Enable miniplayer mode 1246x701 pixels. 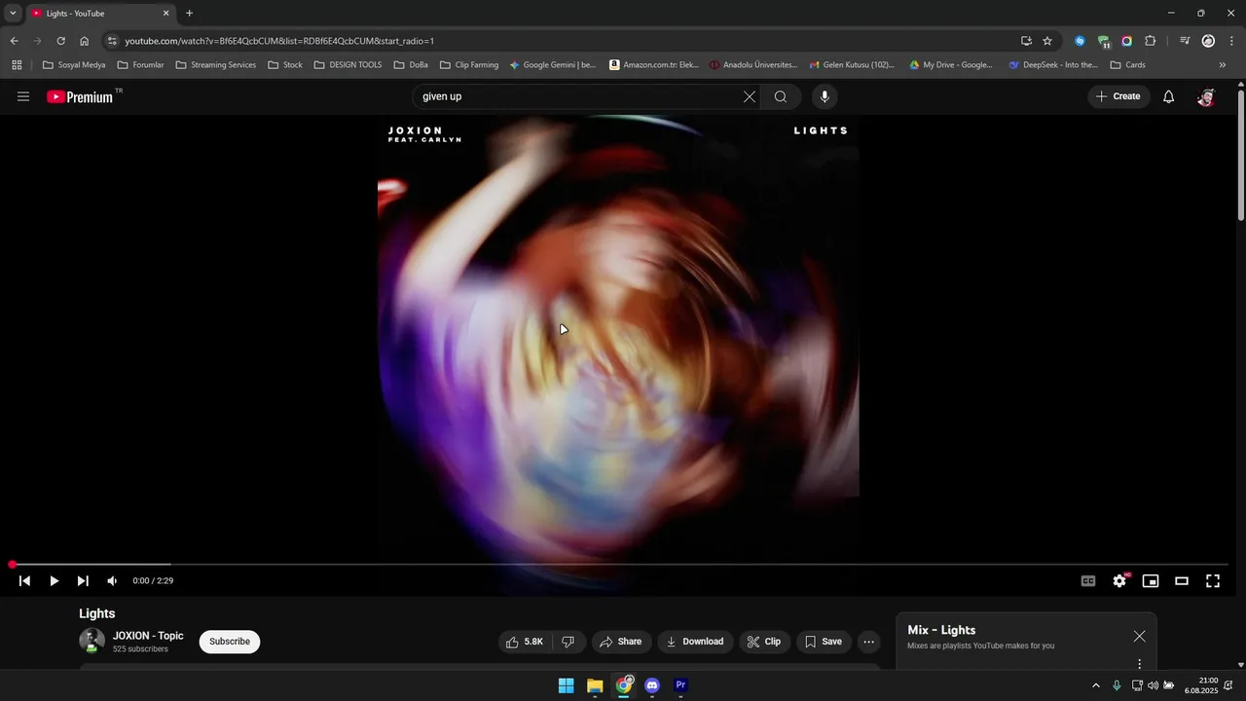(1151, 581)
